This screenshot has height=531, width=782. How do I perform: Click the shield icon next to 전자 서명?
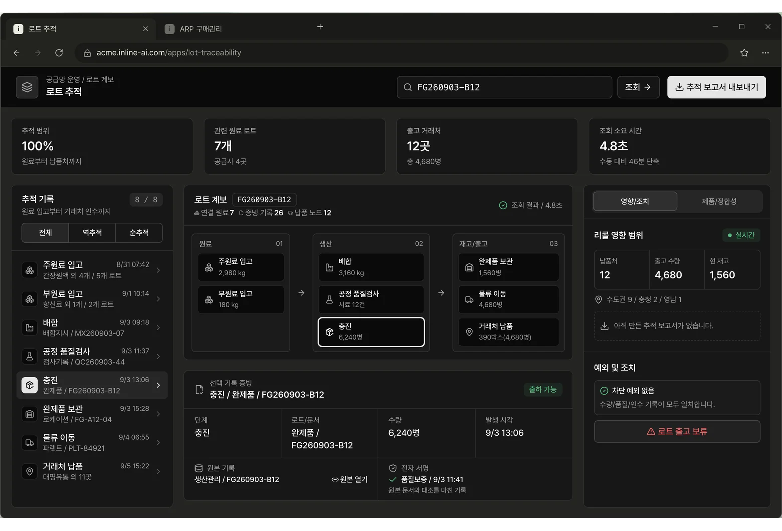[x=393, y=468]
